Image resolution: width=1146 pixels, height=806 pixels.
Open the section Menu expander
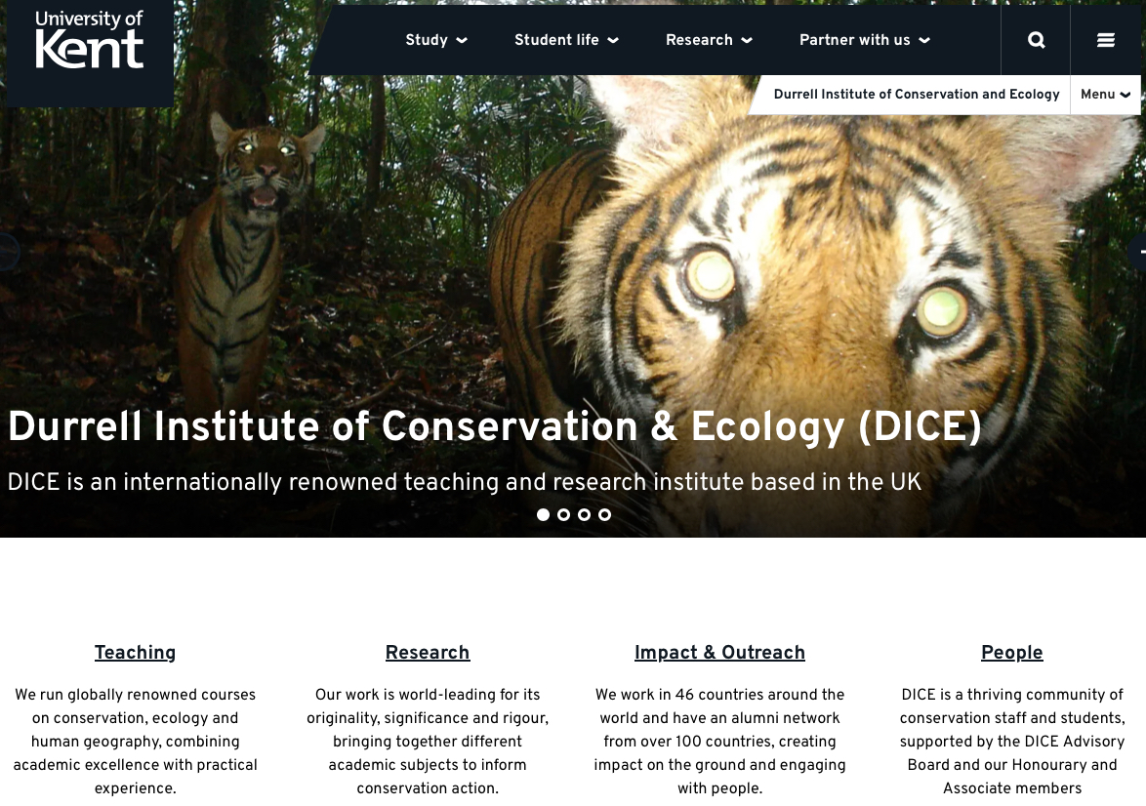(1105, 95)
